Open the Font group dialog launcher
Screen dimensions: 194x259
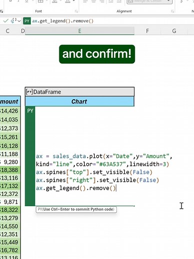[76, 11]
